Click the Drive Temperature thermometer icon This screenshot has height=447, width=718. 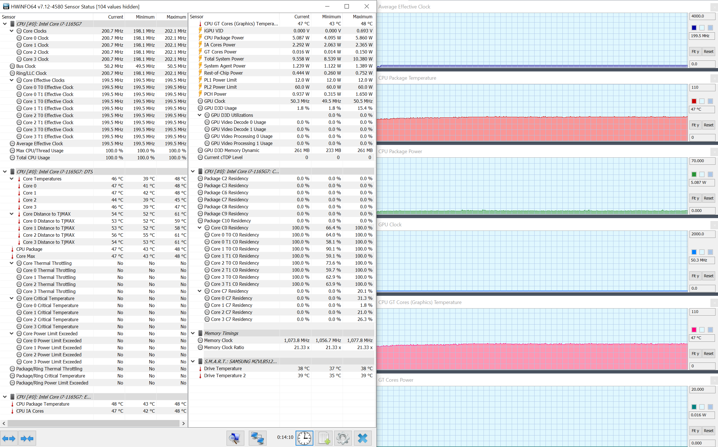tap(200, 369)
